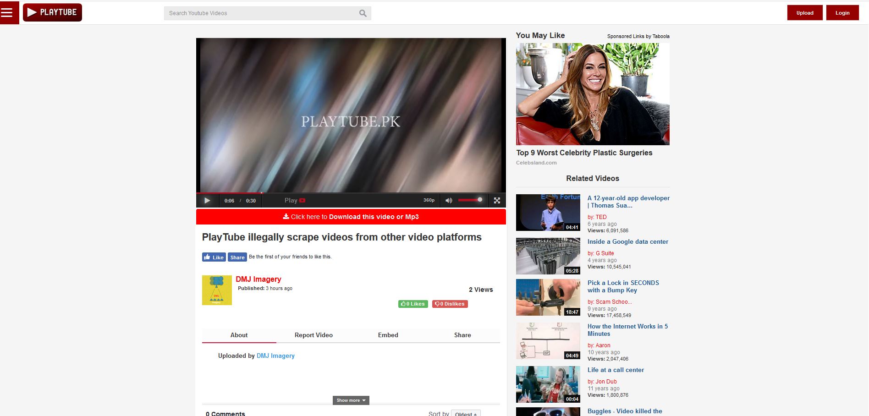Click blue DMJ Imagery uploader link

[x=275, y=356]
